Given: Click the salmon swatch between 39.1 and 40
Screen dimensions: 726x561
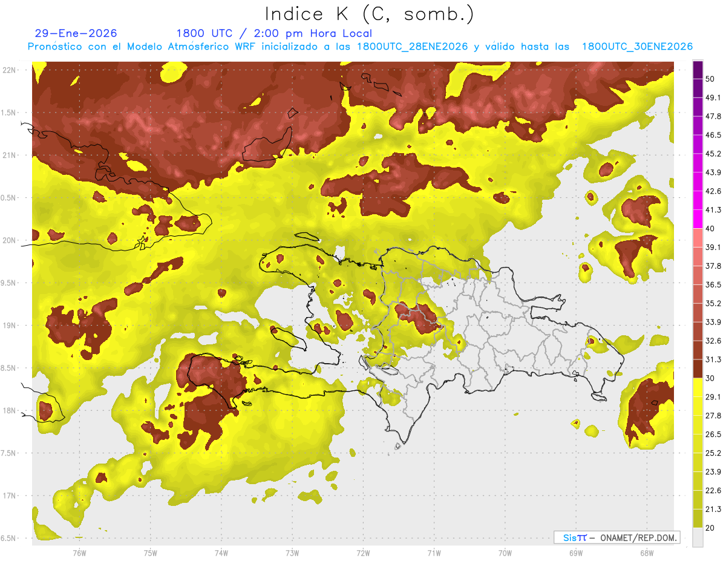Looking at the screenshot, I should (x=698, y=238).
